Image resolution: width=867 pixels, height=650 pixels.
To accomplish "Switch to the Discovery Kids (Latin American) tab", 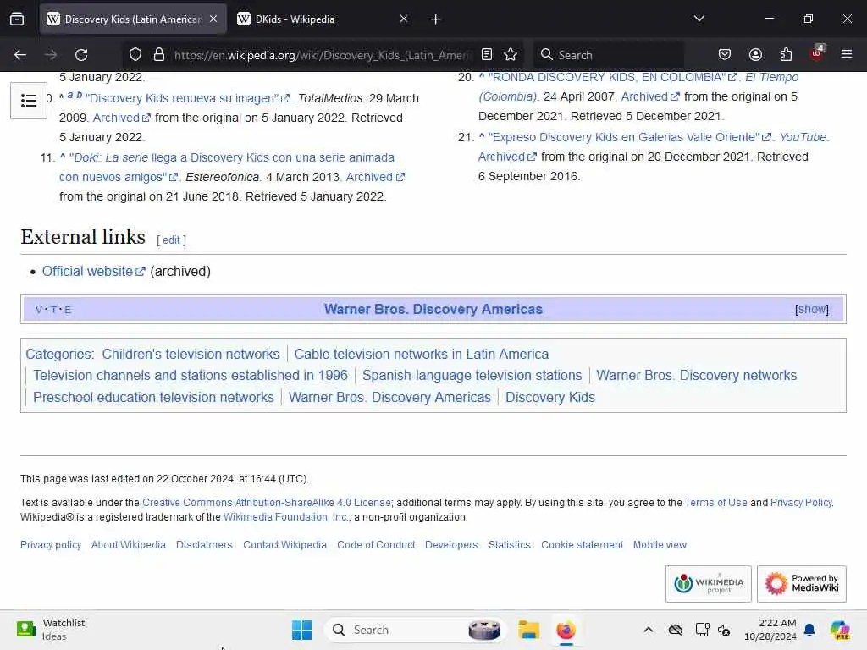I will point(133,19).
